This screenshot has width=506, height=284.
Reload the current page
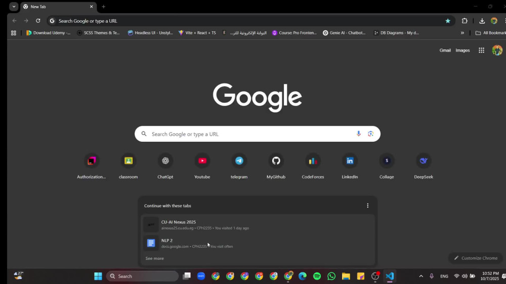coord(38,21)
